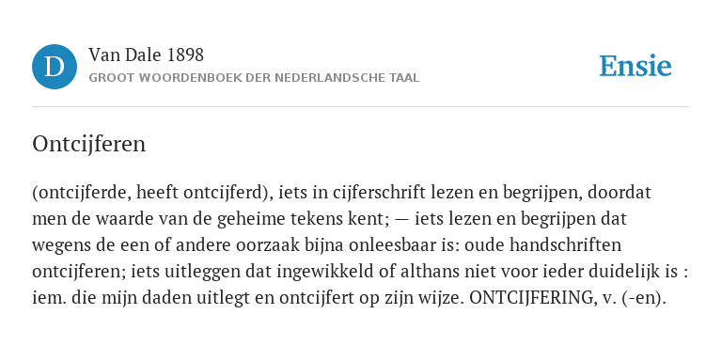The height and width of the screenshot is (361, 722).
Task: Click the long dash separator in the text
Action: pyautogui.click(x=401, y=219)
